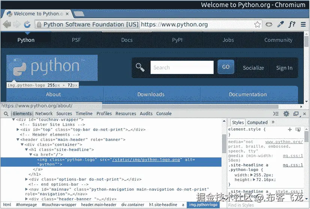
Task: Click the Python.org favicon on the tab
Action: (9, 14)
